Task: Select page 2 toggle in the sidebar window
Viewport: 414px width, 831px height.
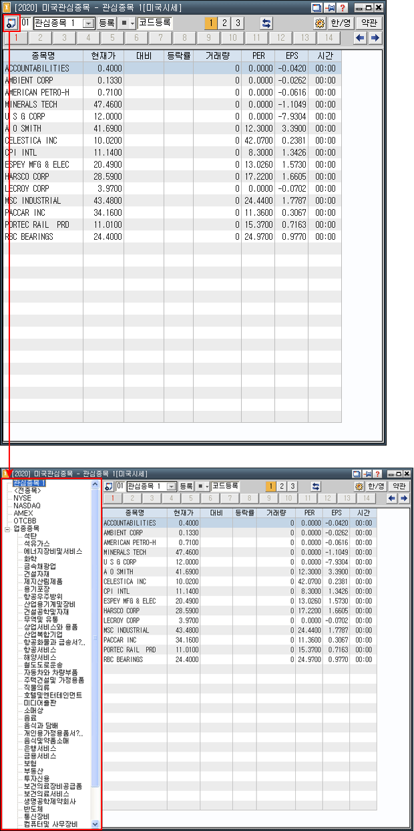Action: 282,486
